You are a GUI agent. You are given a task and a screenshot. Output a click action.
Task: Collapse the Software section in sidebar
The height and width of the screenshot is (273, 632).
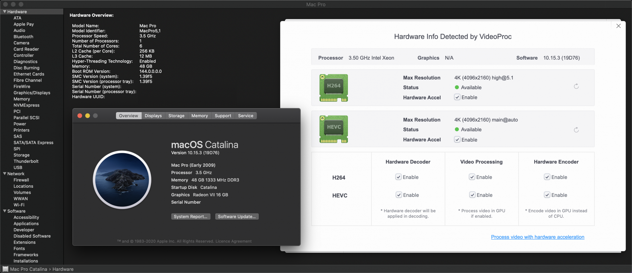[x=4, y=211]
